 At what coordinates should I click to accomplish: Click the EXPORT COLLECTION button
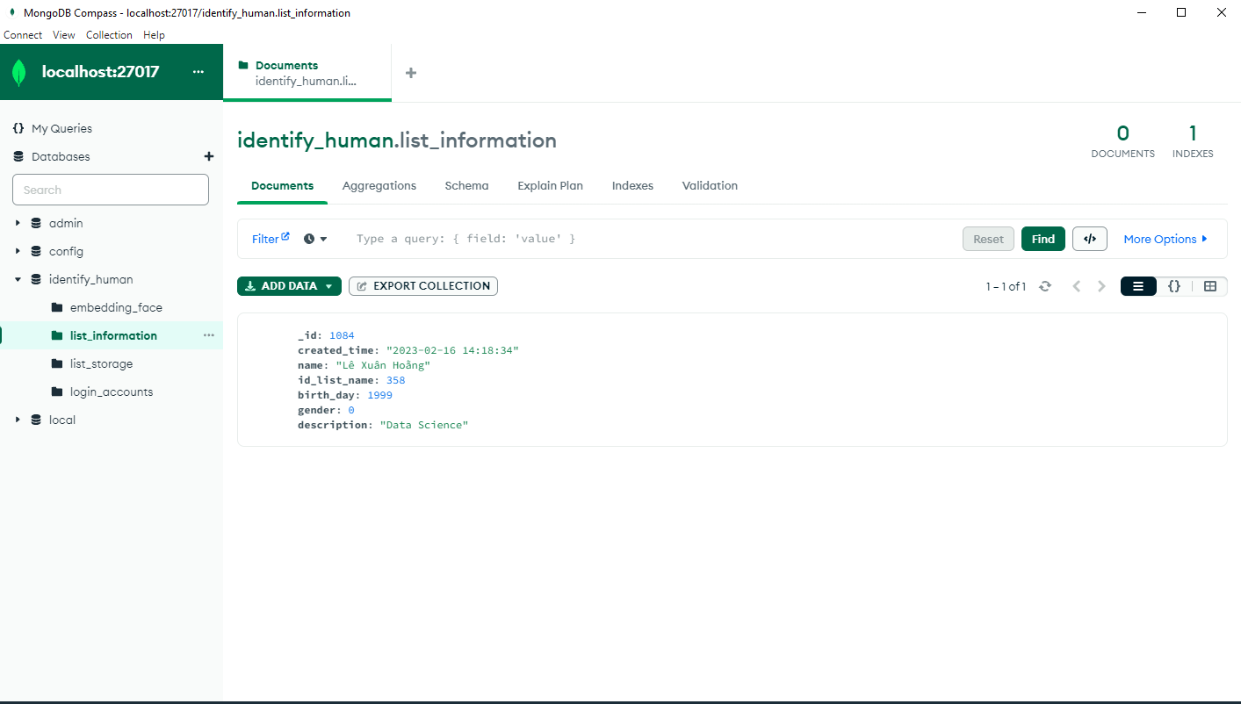pyautogui.click(x=422, y=285)
